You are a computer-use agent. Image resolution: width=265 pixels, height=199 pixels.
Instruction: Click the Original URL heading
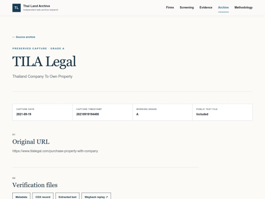point(31,142)
